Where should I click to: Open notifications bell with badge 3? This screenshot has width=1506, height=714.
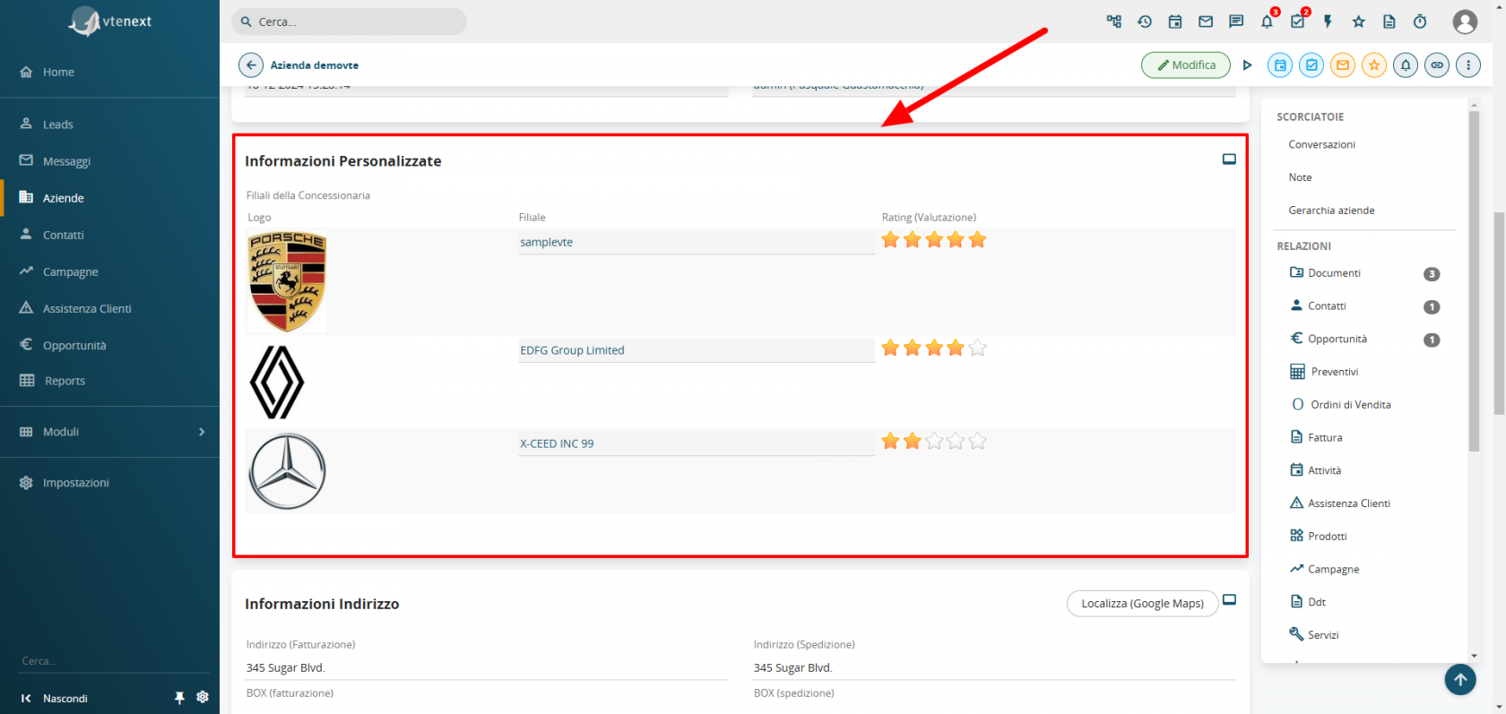tap(1268, 20)
